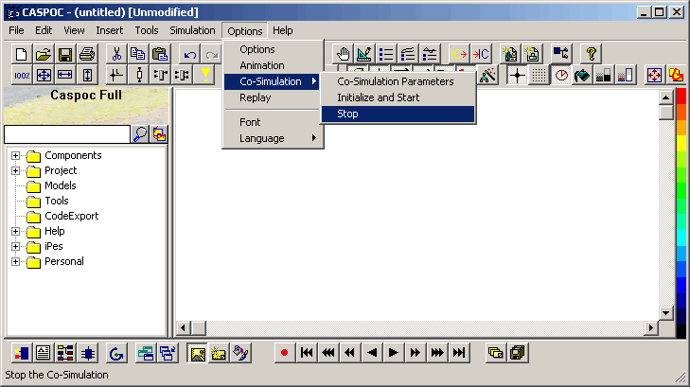Cut selection with the scissors icon
Image resolution: width=690 pixels, height=387 pixels.
[x=116, y=54]
